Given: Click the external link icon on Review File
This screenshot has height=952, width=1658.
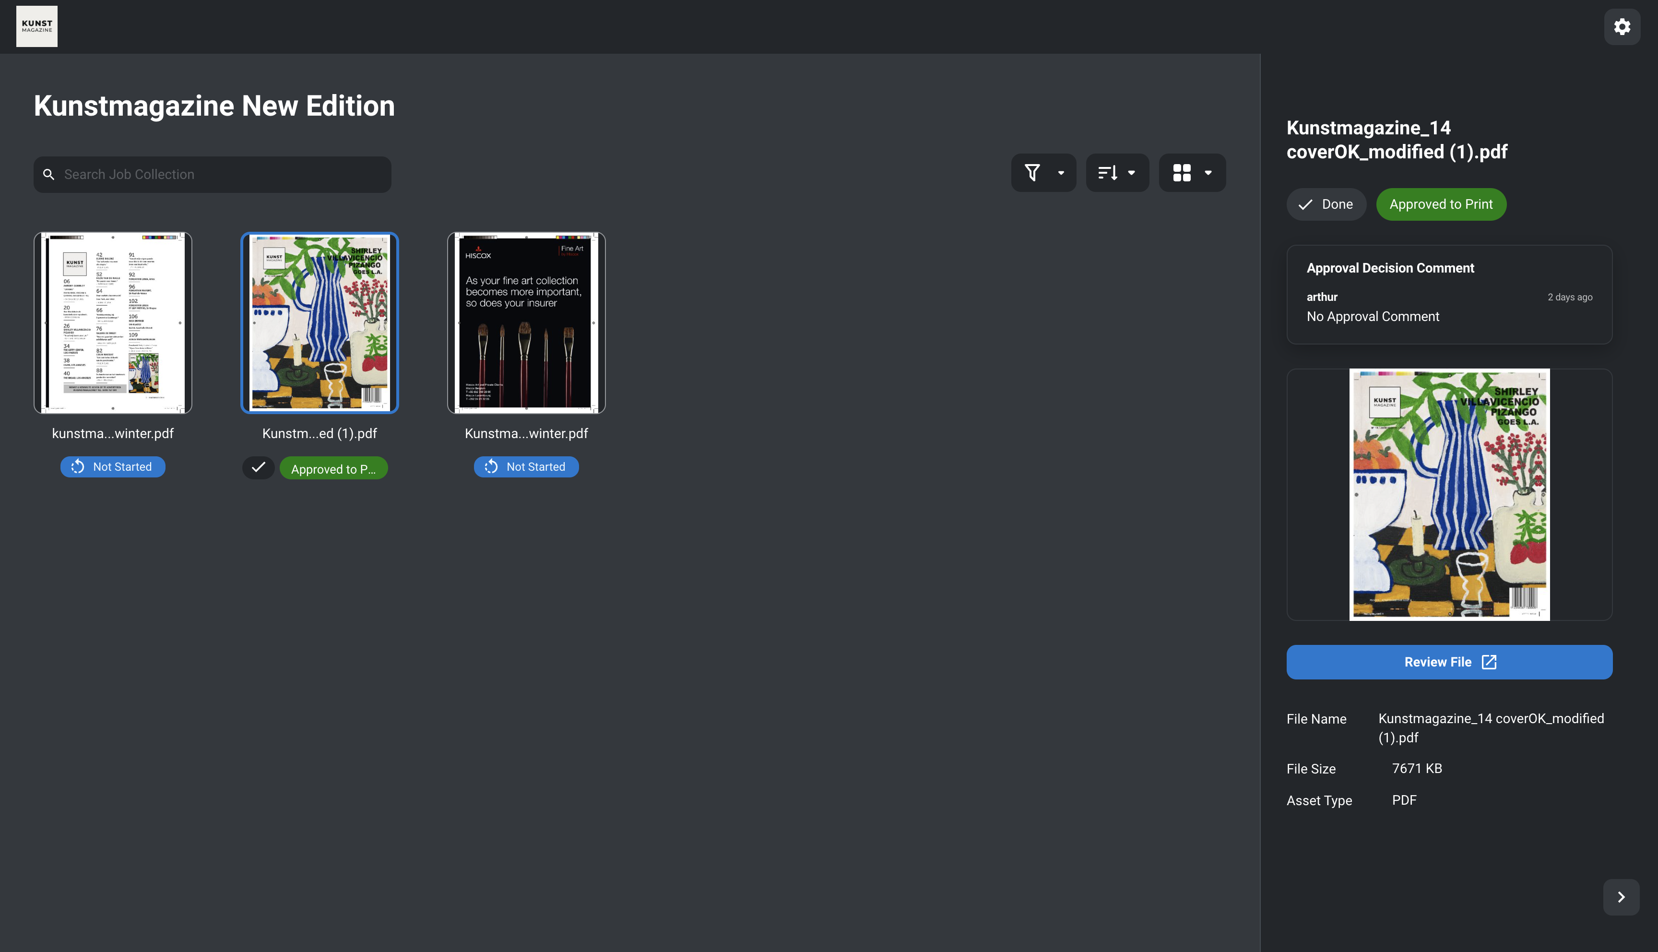Looking at the screenshot, I should pyautogui.click(x=1489, y=662).
